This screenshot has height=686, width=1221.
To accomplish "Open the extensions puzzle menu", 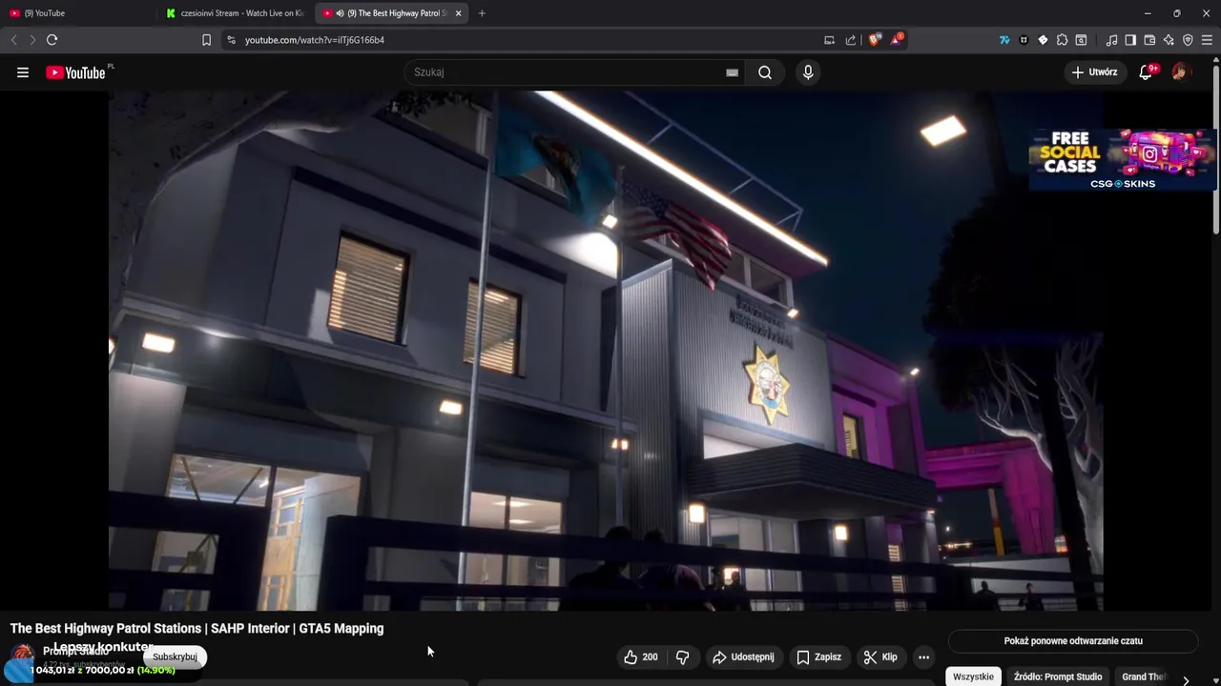I will (x=1062, y=40).
